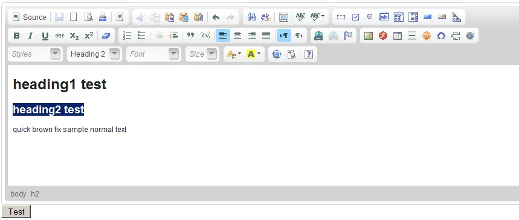Click the Select All icon
Image resolution: width=519 pixels, height=220 pixels.
pos(283,17)
